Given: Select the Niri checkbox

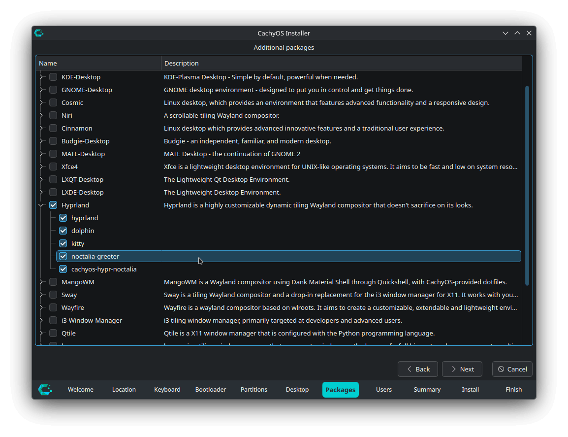Looking at the screenshot, I should click(53, 115).
